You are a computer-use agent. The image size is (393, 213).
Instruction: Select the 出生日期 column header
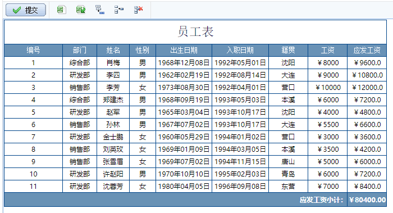[x=184, y=51]
